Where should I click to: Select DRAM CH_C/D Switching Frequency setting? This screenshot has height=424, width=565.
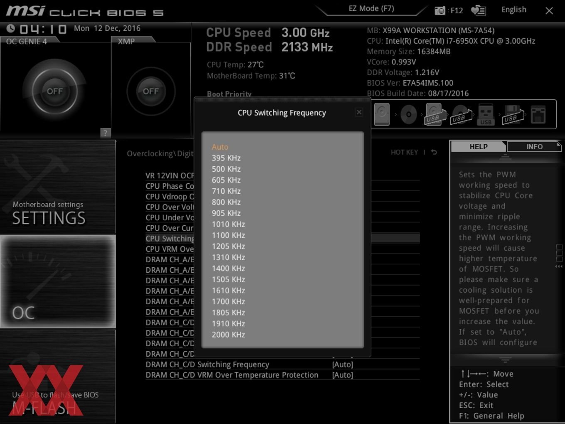tap(207, 365)
